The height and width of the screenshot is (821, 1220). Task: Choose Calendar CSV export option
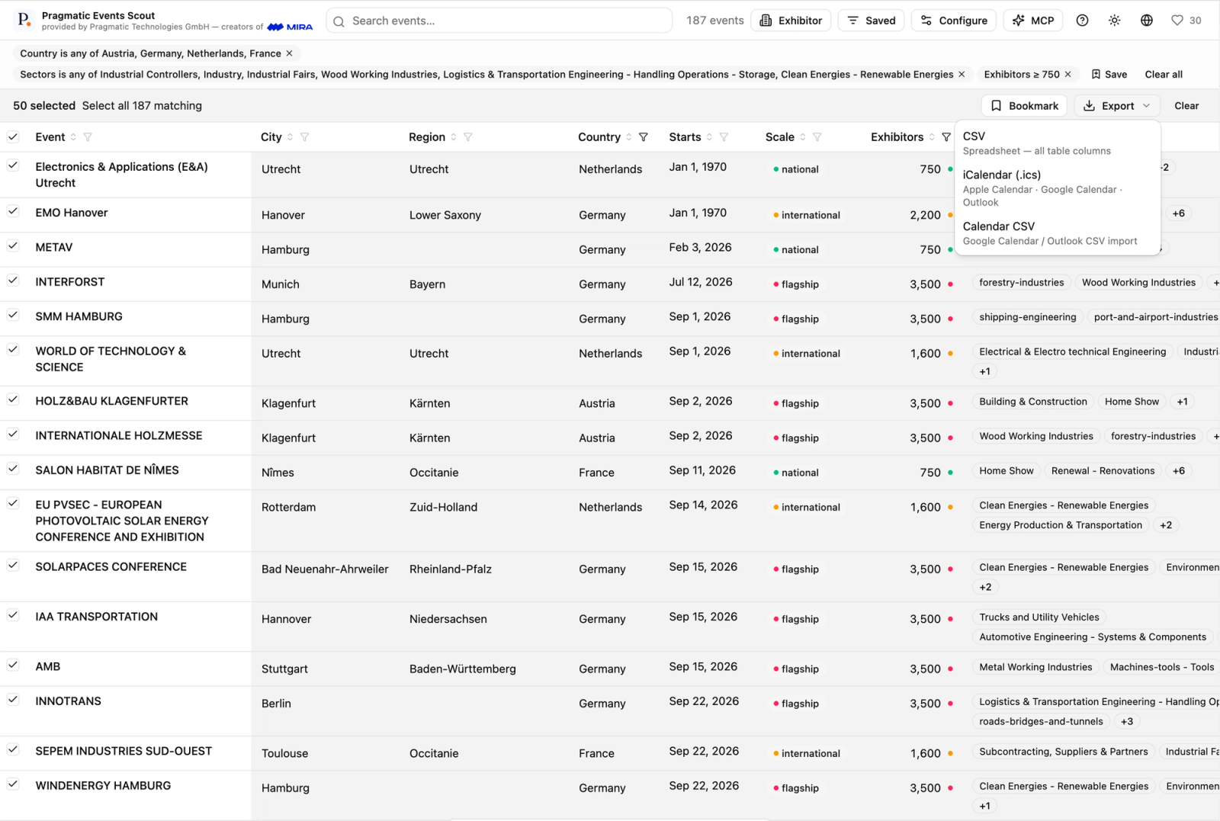pyautogui.click(x=1057, y=233)
